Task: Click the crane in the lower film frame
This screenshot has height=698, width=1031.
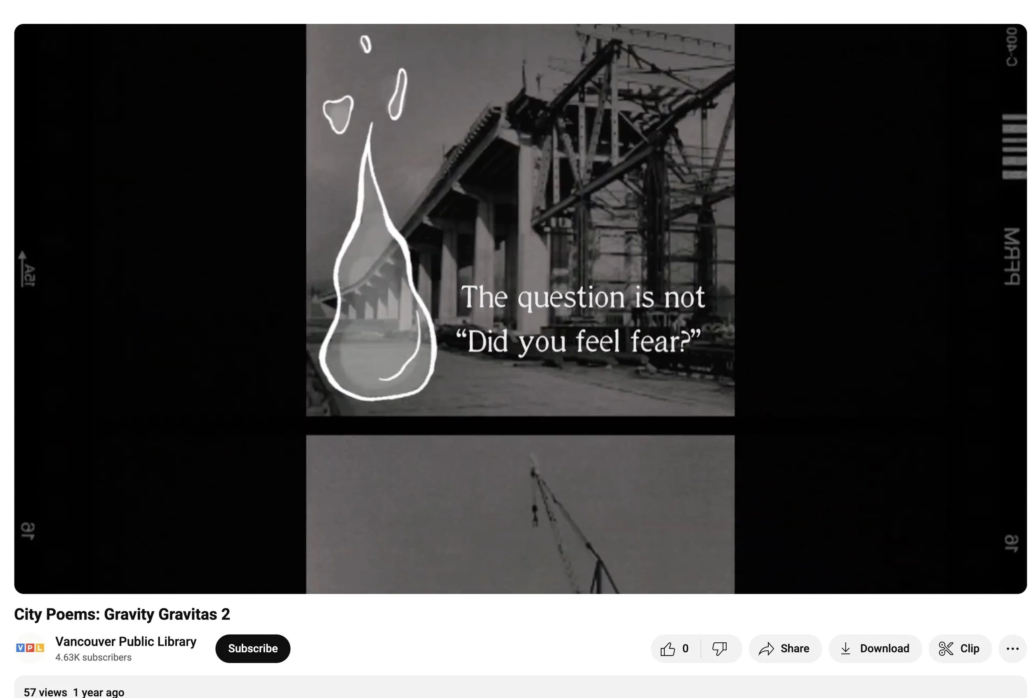Action: coord(573,523)
